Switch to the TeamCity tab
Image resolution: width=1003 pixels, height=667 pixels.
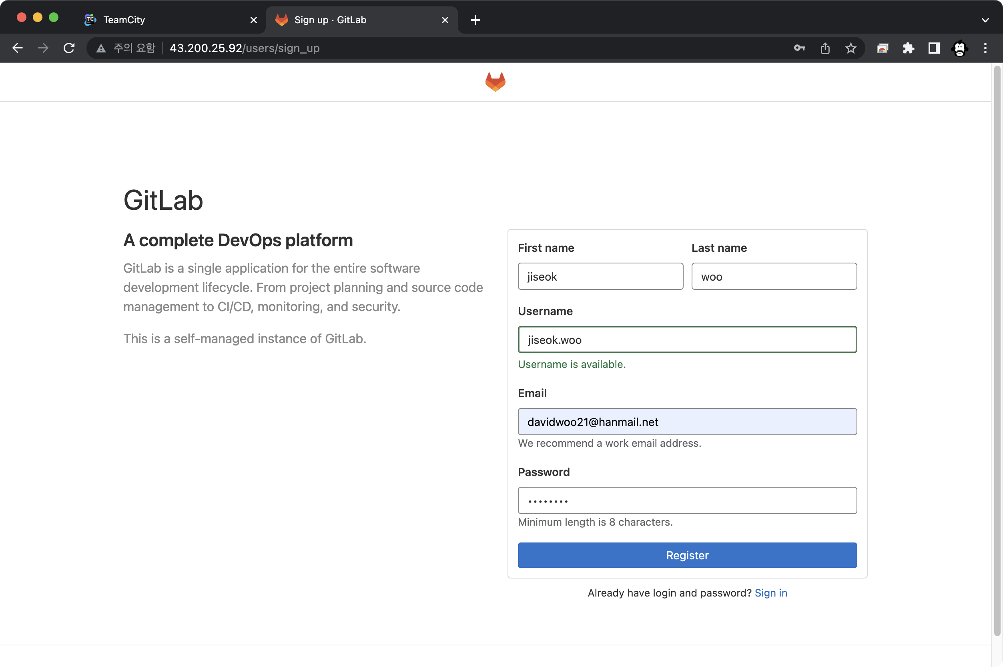click(170, 20)
